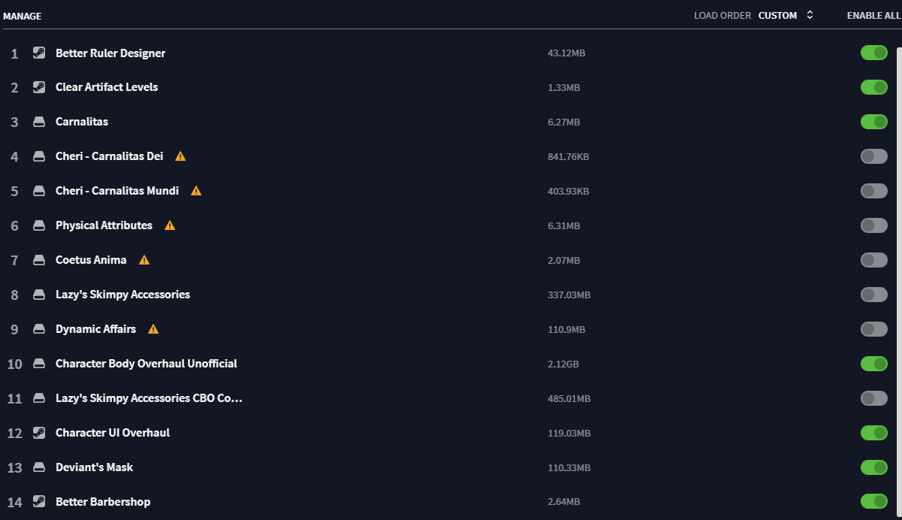This screenshot has width=902, height=520.
Task: Disable the Deviant's Mask mod
Action: (874, 467)
